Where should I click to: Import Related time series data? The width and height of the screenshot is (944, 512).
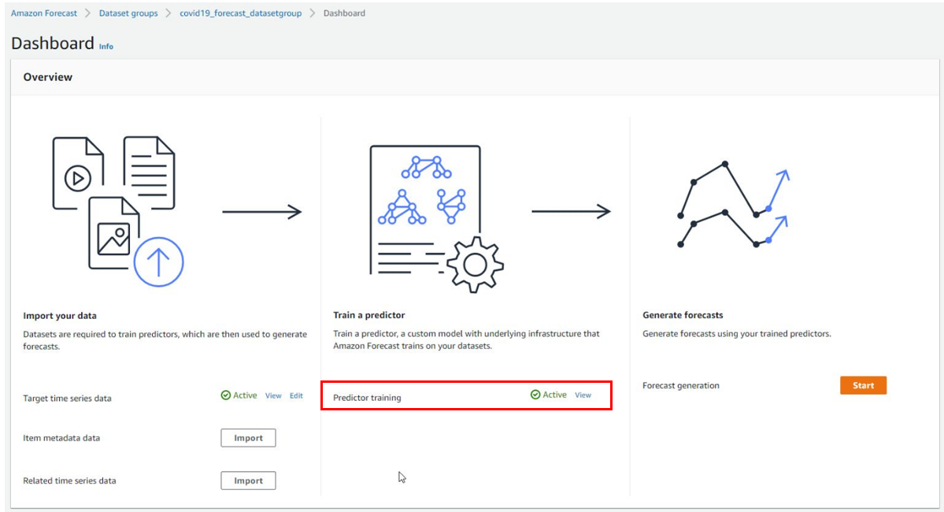[248, 480]
